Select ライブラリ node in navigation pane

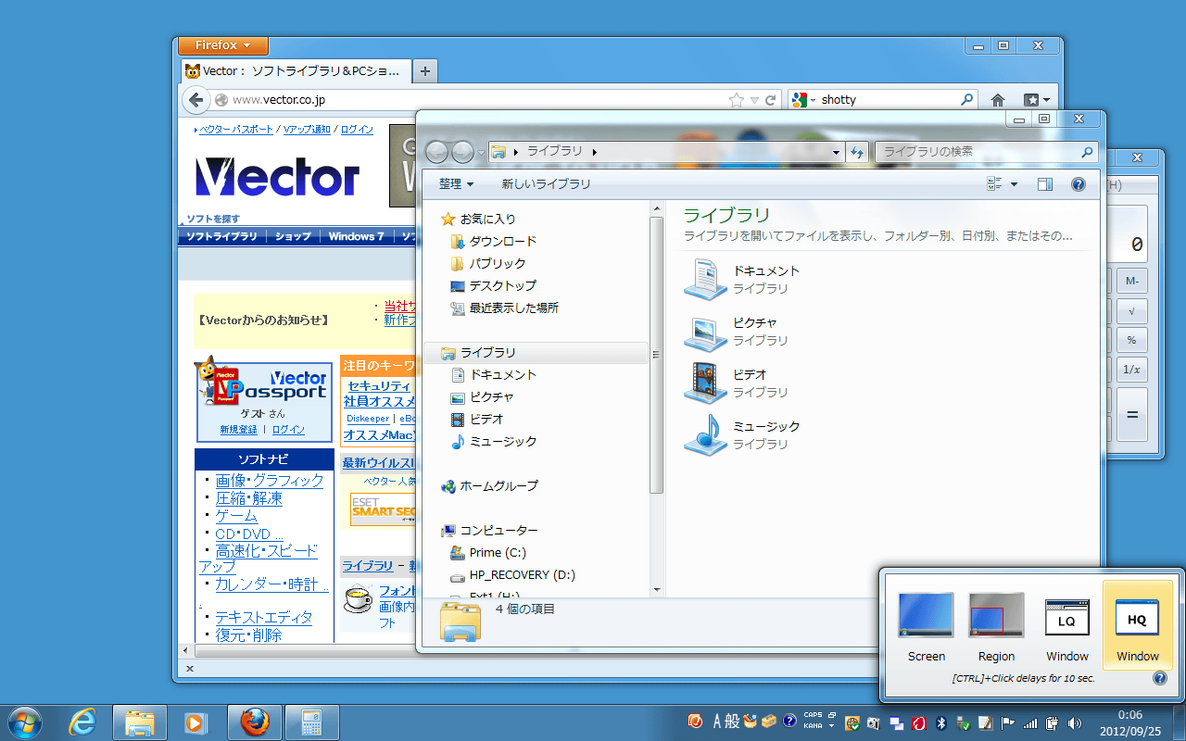click(x=537, y=353)
